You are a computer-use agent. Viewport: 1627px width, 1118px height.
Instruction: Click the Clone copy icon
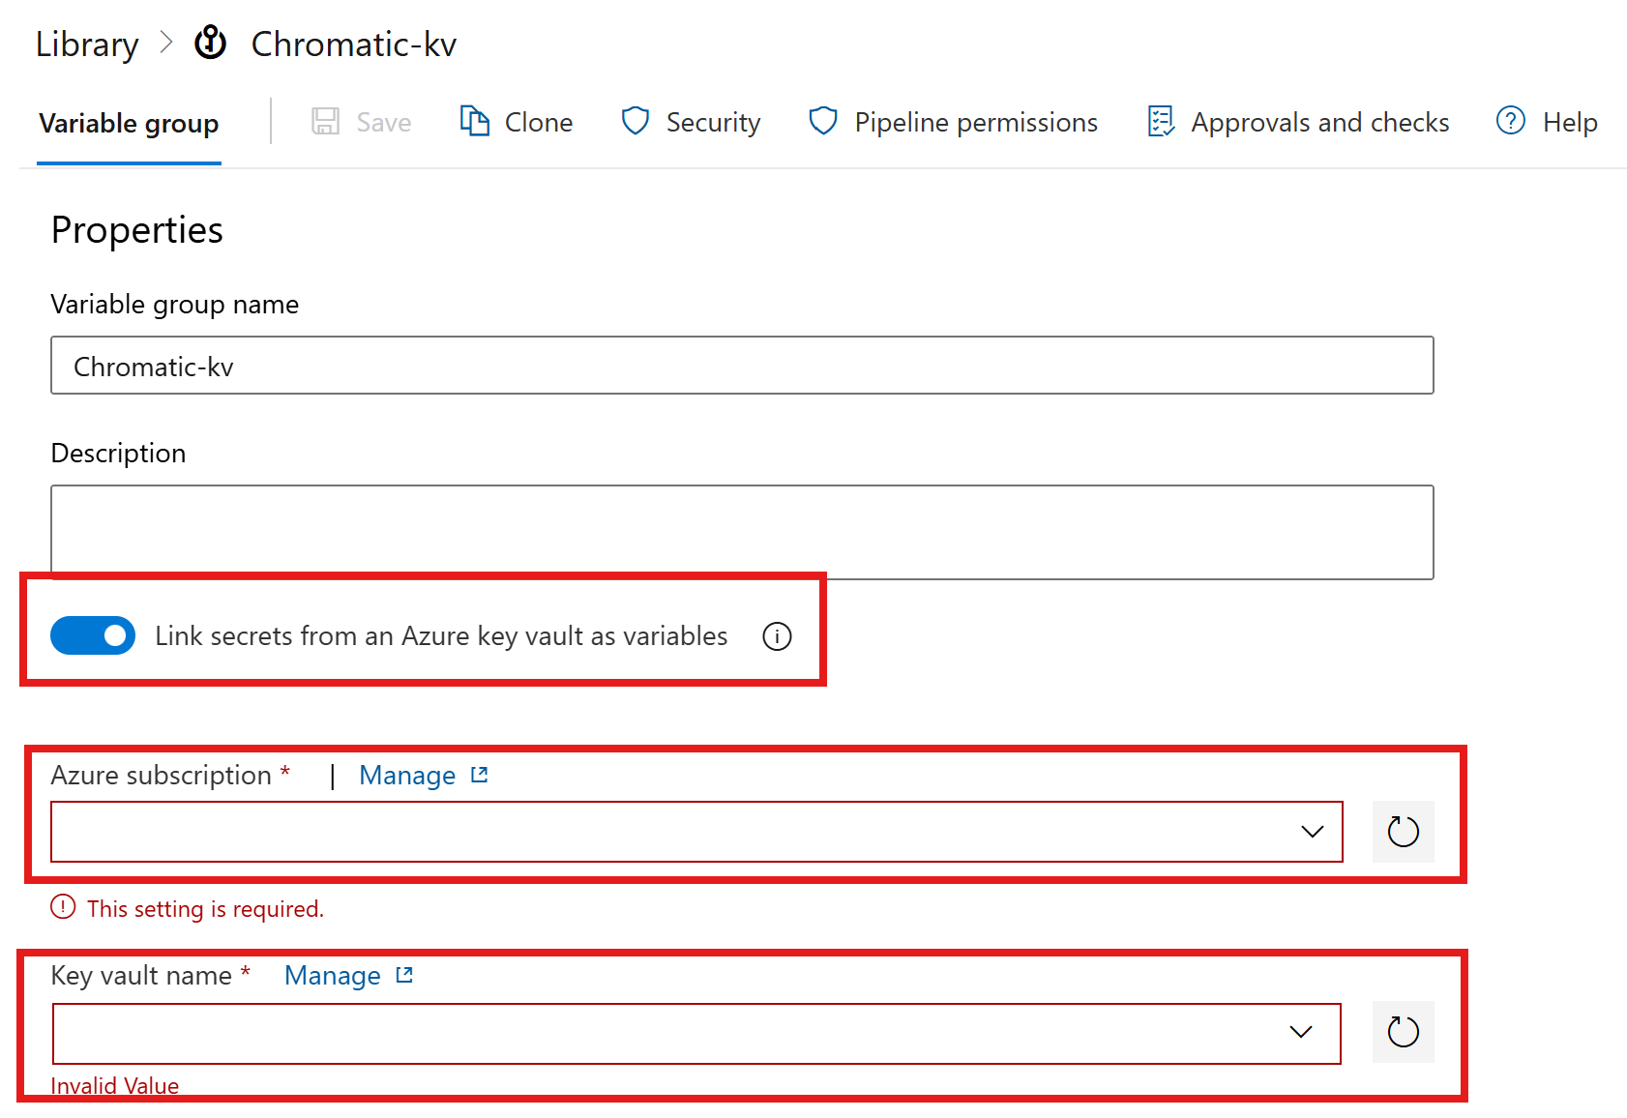point(474,122)
